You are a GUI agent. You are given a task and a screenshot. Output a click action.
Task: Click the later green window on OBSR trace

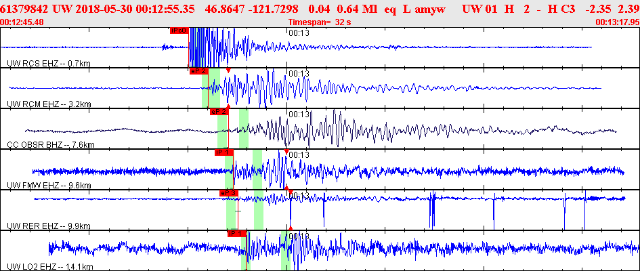244,129
